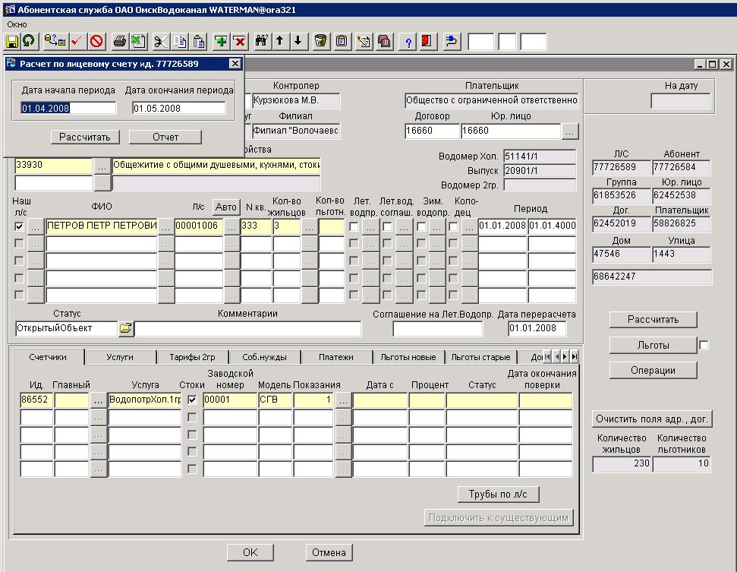The width and height of the screenshot is (737, 572).
Task: Click the Дата окончания периода input field
Action: (178, 109)
